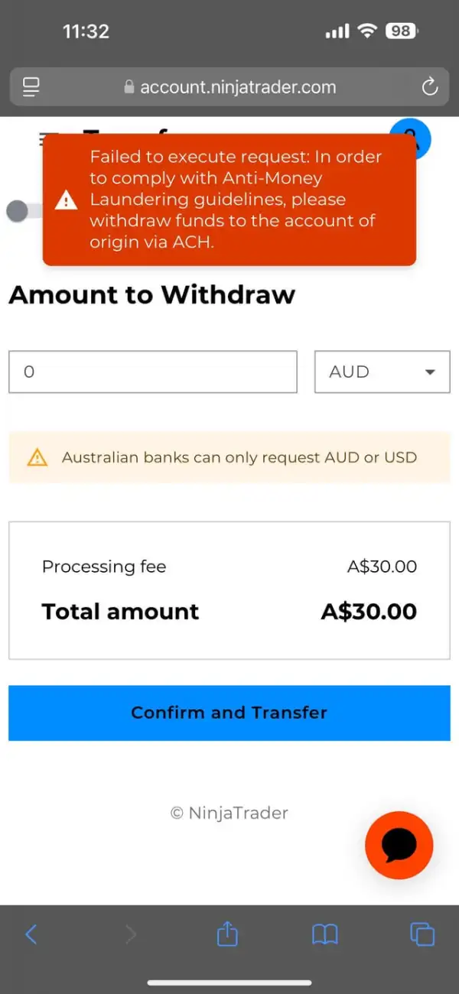Open the hamburger menu behind the banner
The image size is (459, 994).
coord(46,138)
